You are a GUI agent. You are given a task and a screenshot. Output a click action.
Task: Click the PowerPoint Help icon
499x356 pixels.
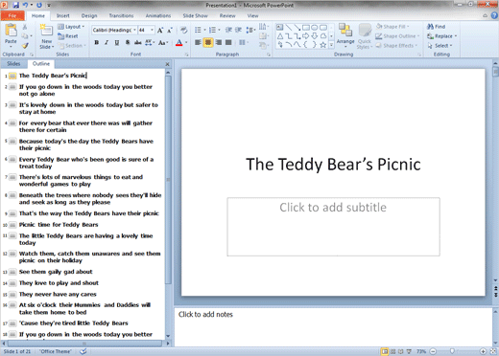click(x=494, y=15)
